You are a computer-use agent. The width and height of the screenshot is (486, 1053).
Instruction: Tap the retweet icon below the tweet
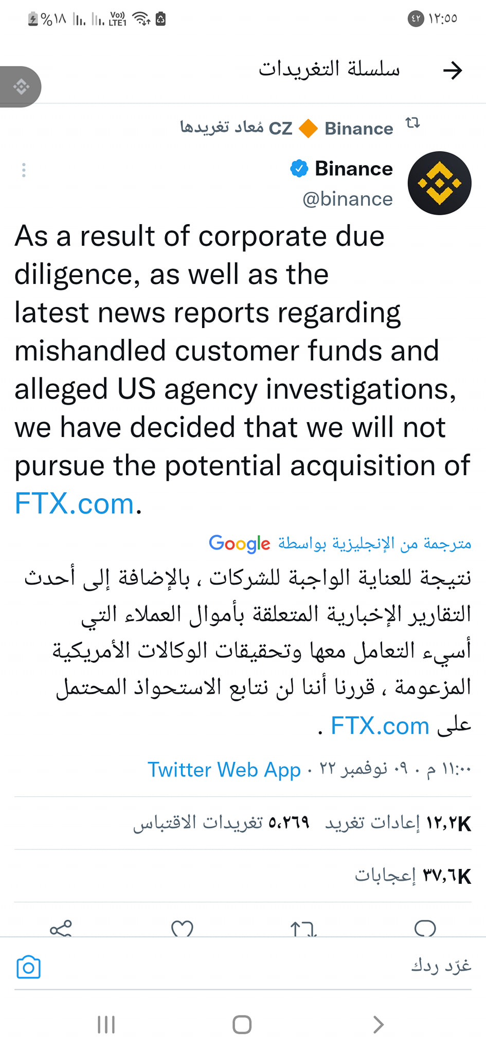pos(303,928)
